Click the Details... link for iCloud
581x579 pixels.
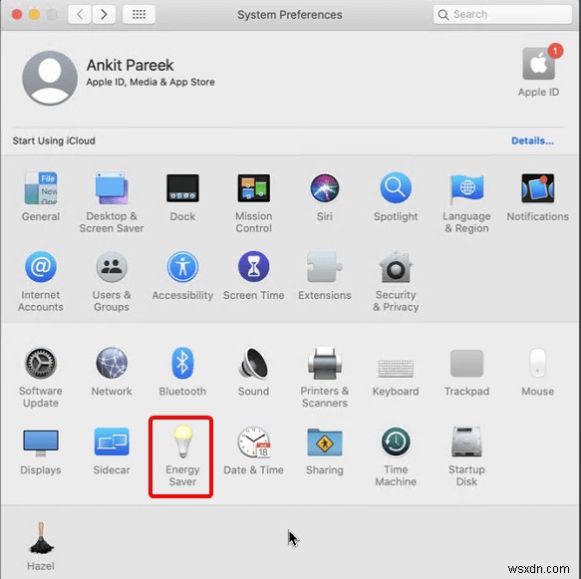tap(532, 141)
